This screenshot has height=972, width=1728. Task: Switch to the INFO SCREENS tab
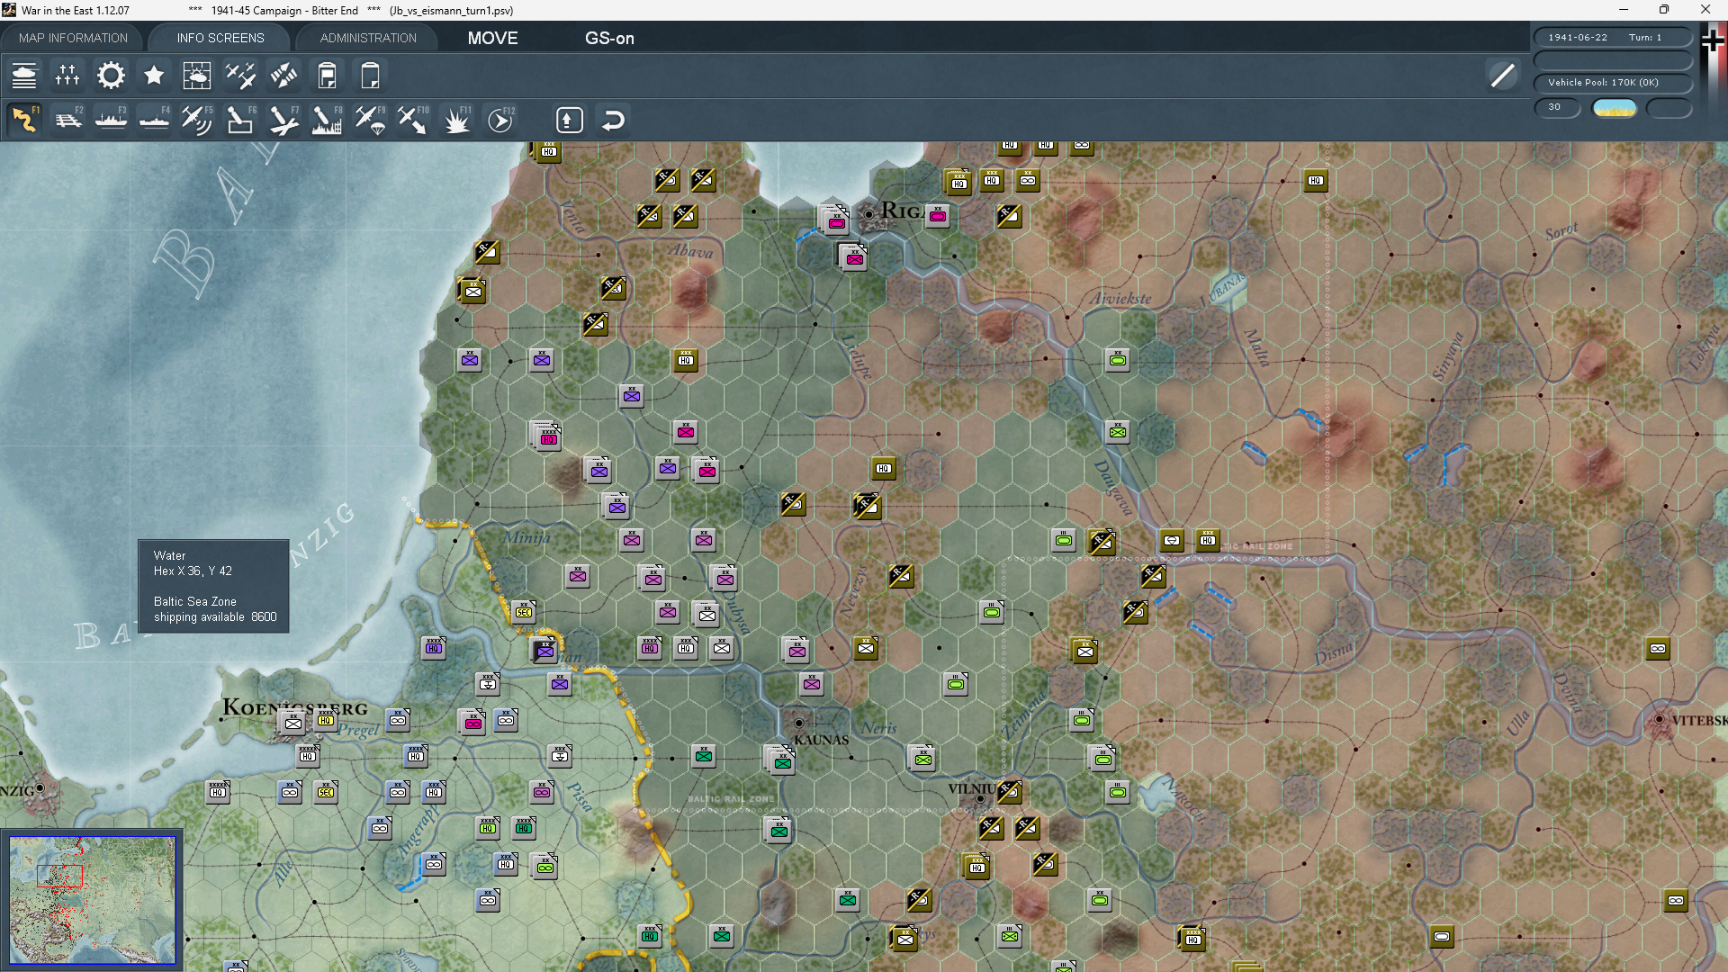tap(220, 38)
